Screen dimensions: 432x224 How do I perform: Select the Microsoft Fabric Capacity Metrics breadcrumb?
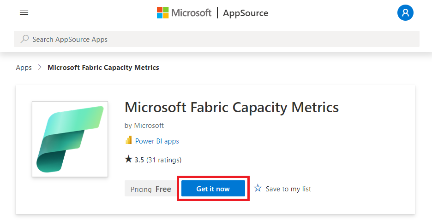point(103,68)
